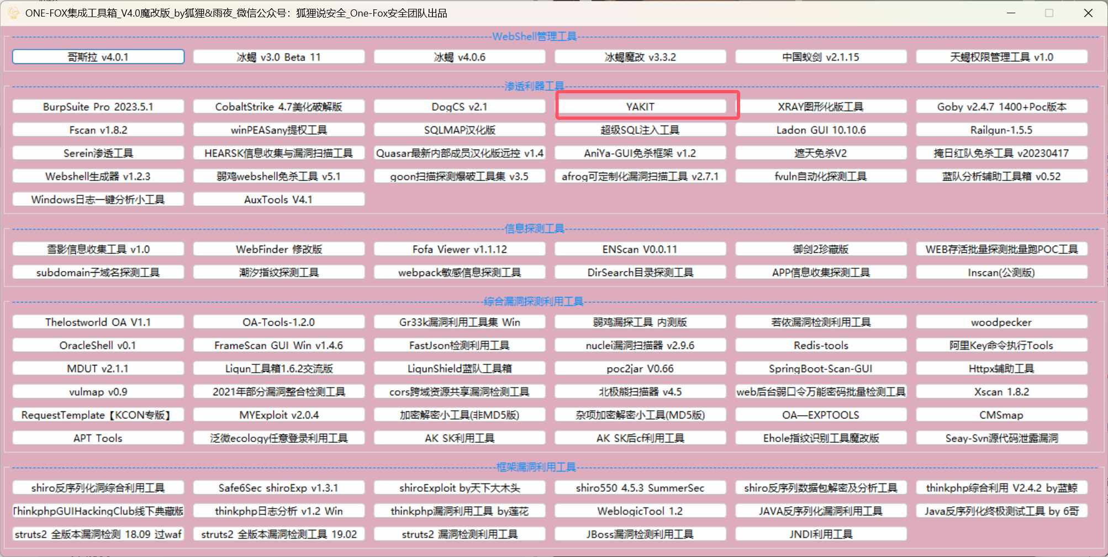
Task: Open MYExploit v2.0.4
Action: coord(279,415)
